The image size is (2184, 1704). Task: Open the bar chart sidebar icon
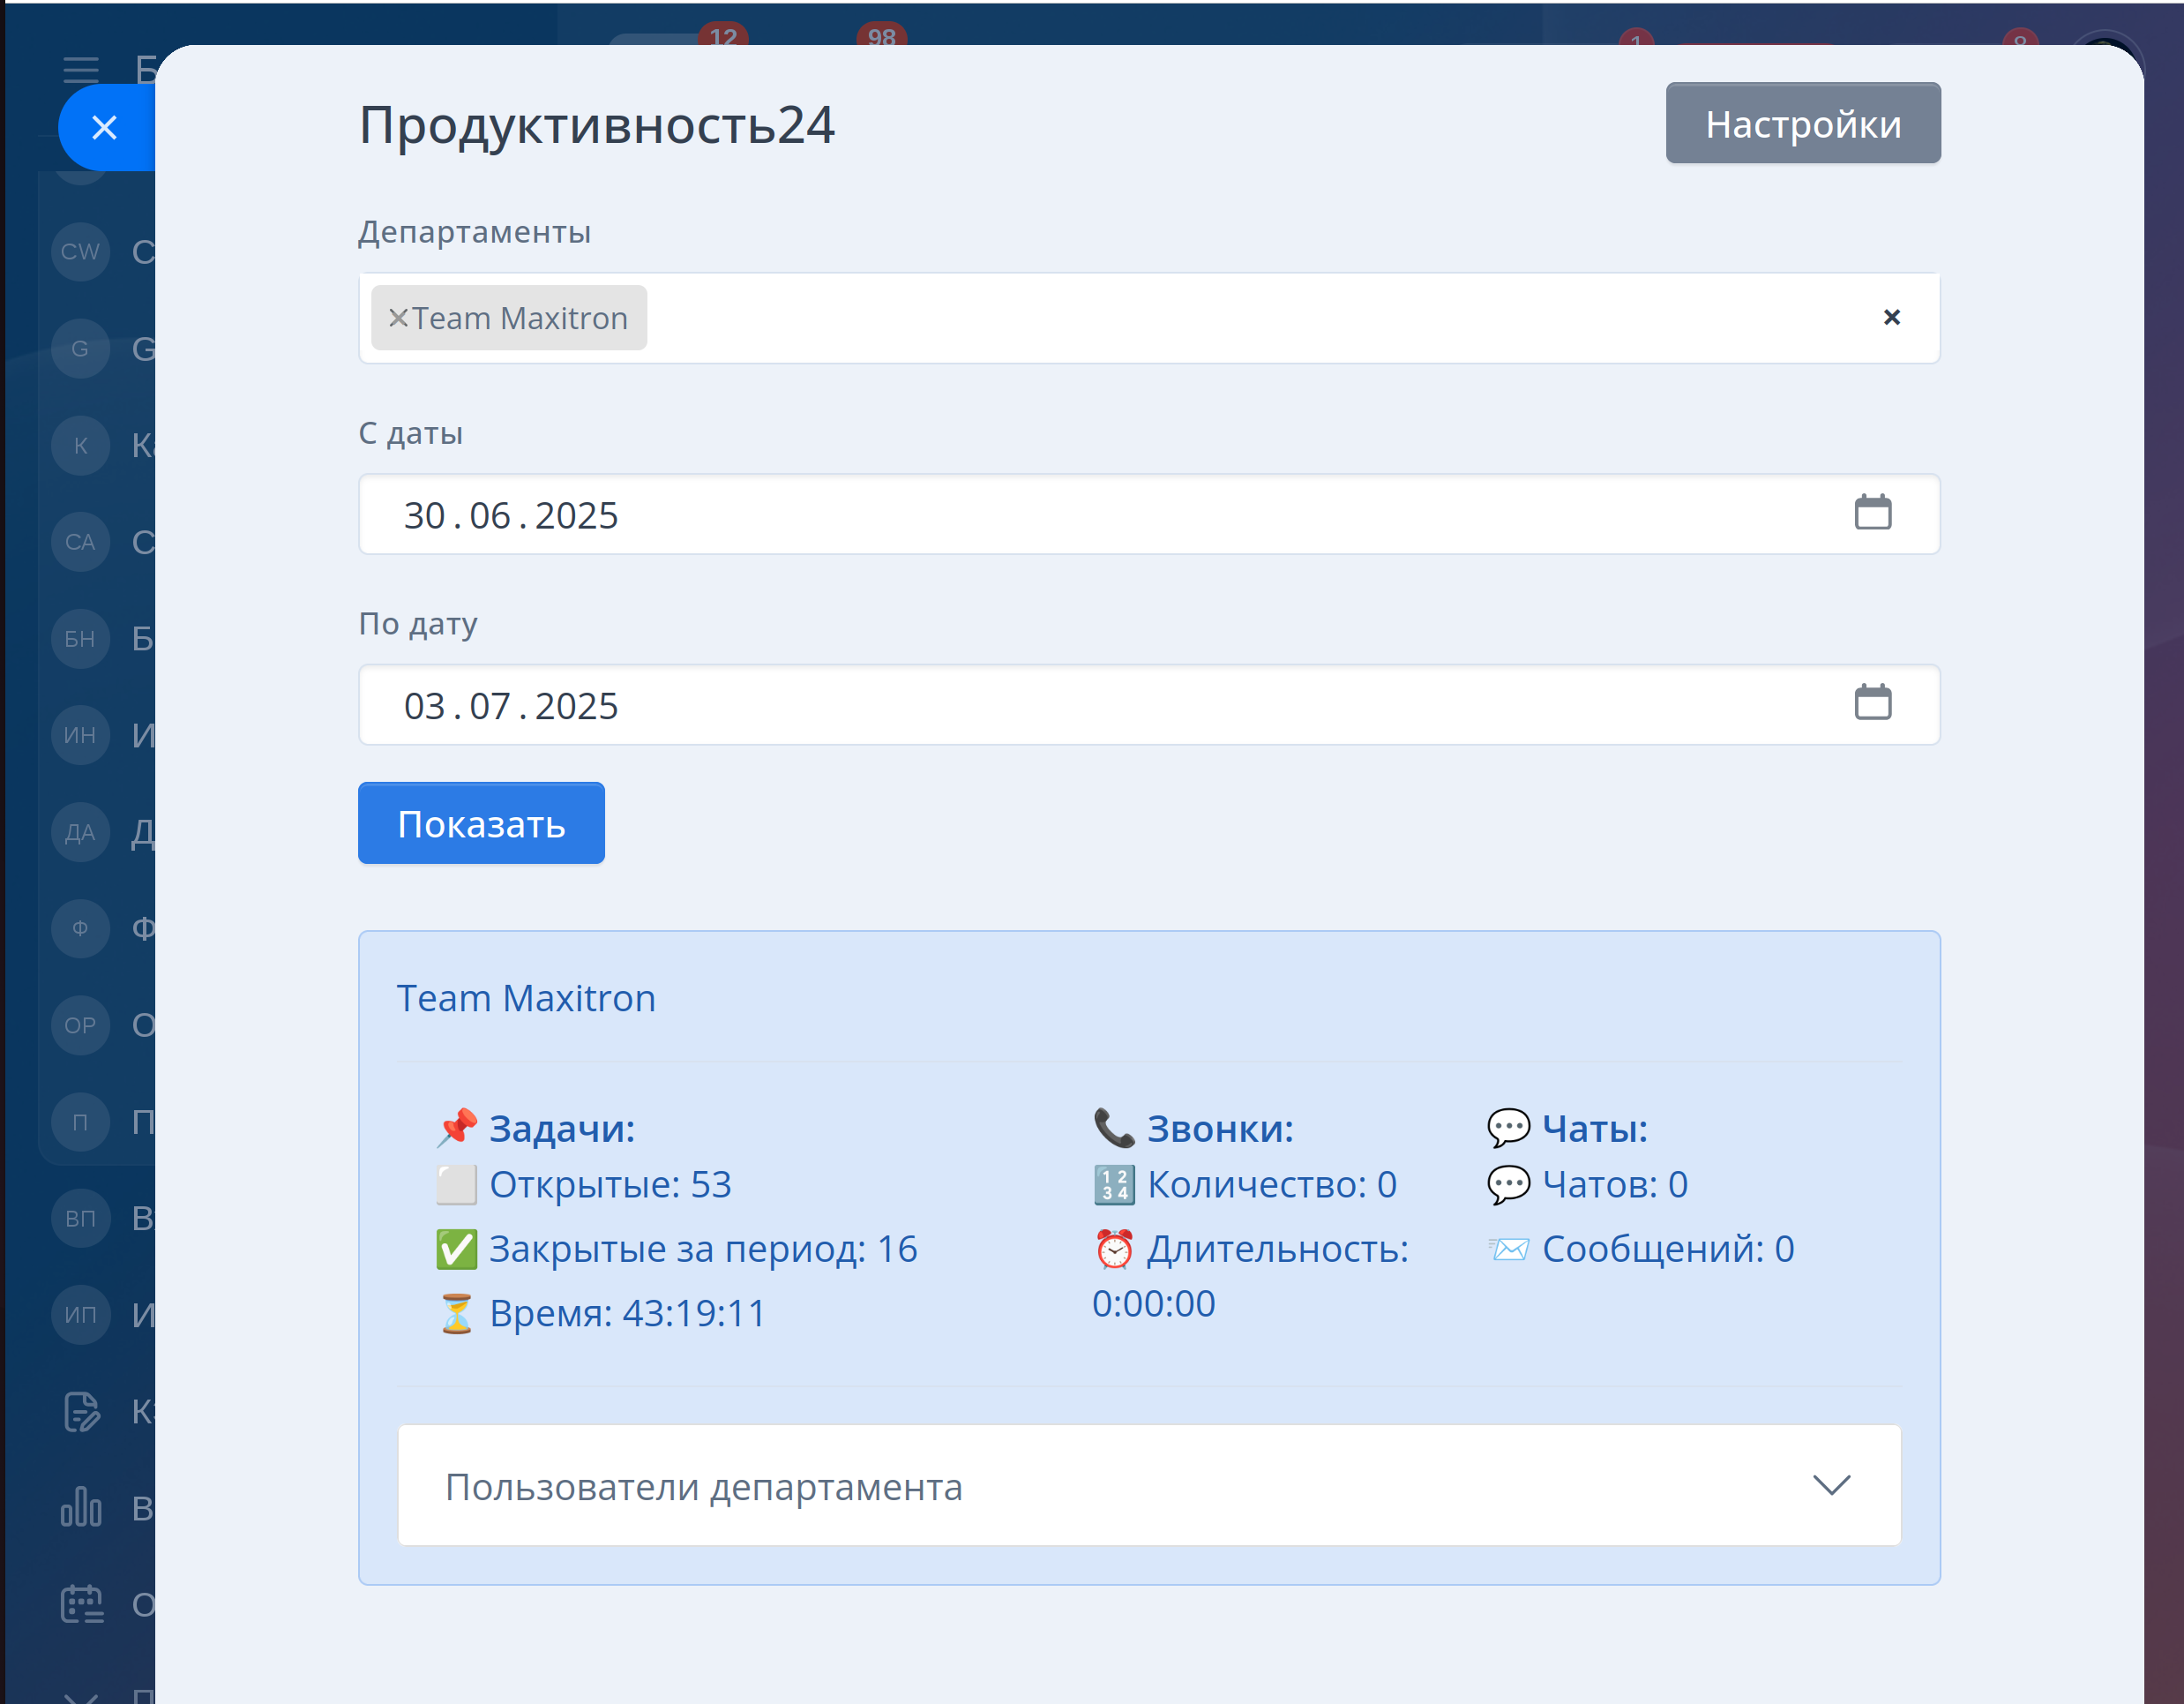(x=81, y=1507)
